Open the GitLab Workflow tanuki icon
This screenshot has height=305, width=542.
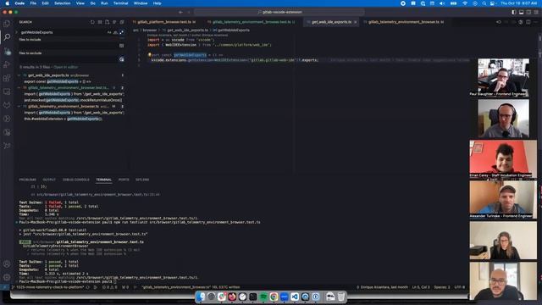tap(7, 105)
